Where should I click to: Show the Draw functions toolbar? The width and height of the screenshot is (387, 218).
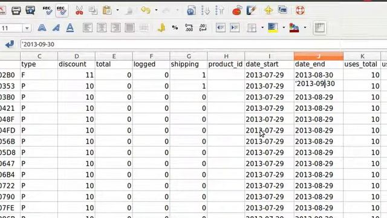(252, 10)
